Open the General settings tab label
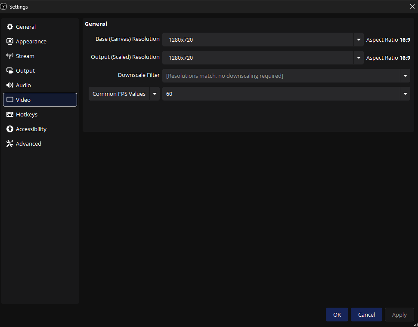 click(25, 27)
